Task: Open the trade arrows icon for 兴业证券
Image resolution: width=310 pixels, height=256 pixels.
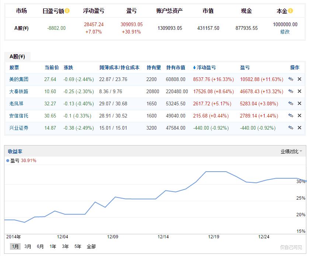Action: coord(290,127)
